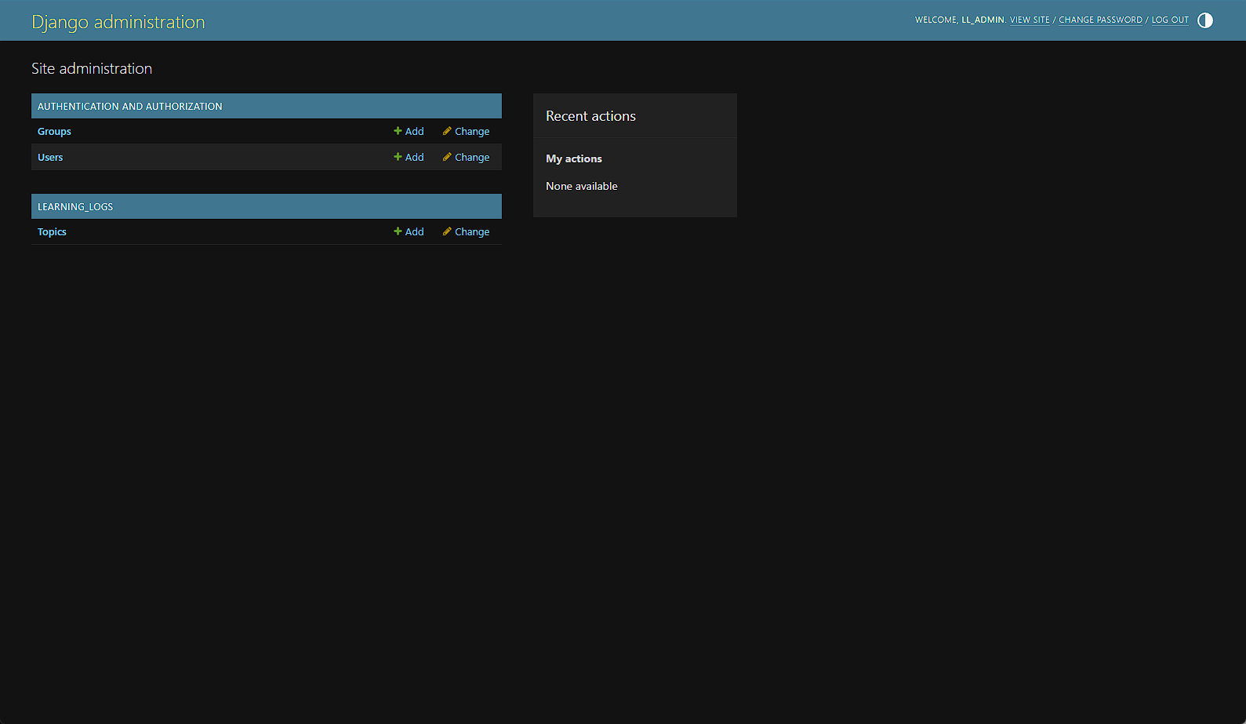1246x724 pixels.
Task: Open the LEARNING_LOGS section header
Action: coord(75,206)
